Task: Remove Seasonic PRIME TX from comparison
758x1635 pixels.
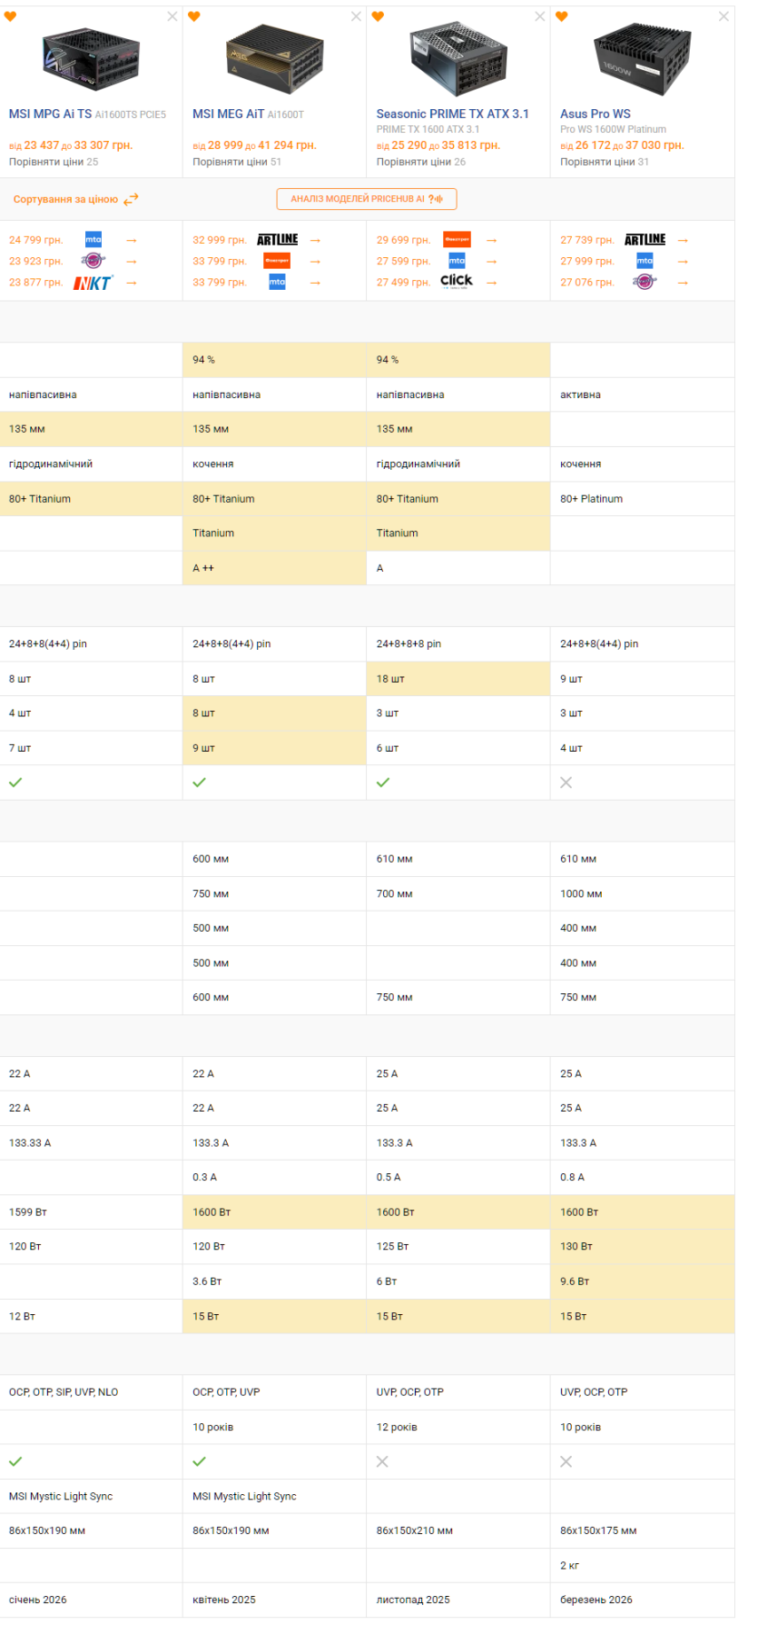Action: click(540, 16)
